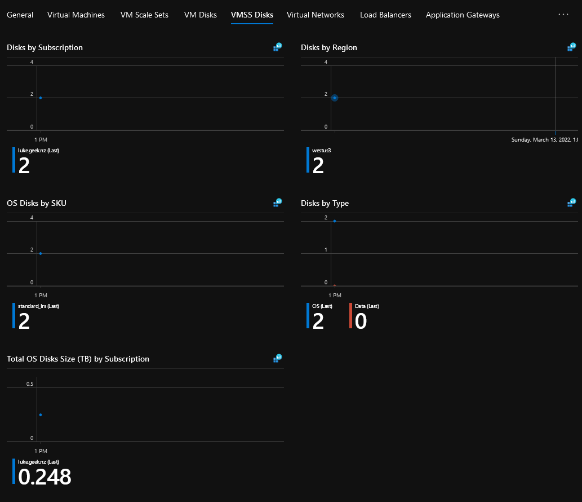
Task: Switch to the General tab
Action: [20, 15]
